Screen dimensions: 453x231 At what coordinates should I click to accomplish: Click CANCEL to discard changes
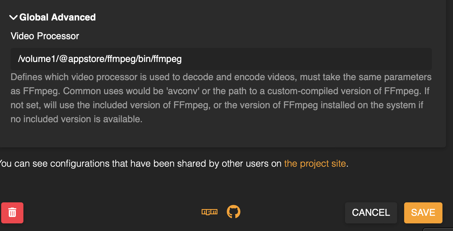[371, 213]
